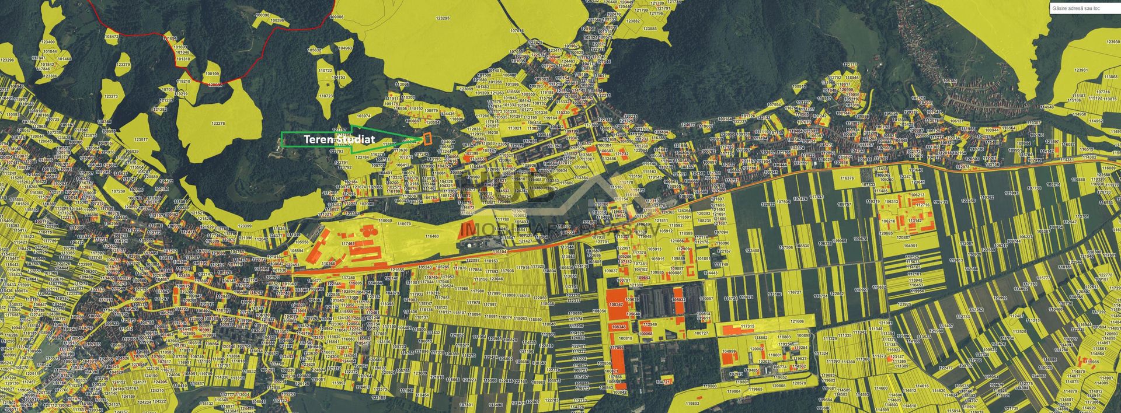Select parcel 116460 on the map
The width and height of the screenshot is (1121, 413).
[432, 236]
